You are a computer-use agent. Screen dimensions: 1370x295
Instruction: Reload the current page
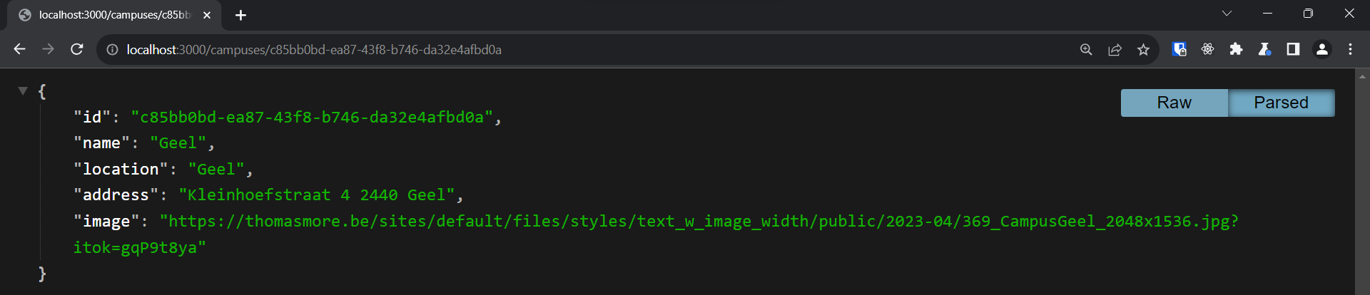coord(77,49)
